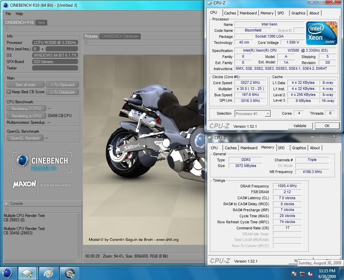
Task: Click the Start all tests button
Action: point(25,85)
